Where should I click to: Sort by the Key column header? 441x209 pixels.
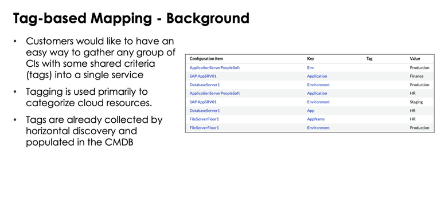pos(310,59)
